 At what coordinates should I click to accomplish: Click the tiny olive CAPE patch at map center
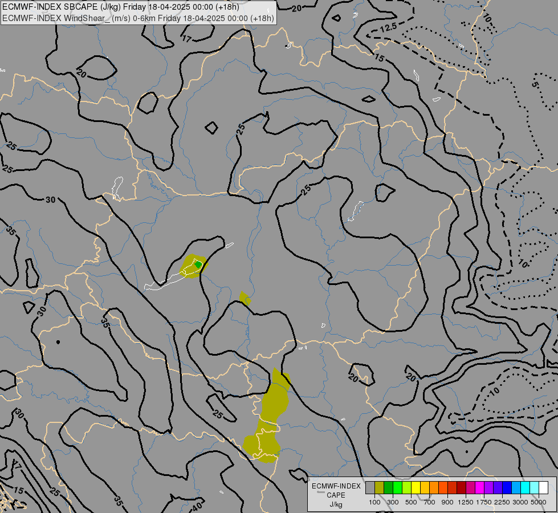[x=245, y=298]
